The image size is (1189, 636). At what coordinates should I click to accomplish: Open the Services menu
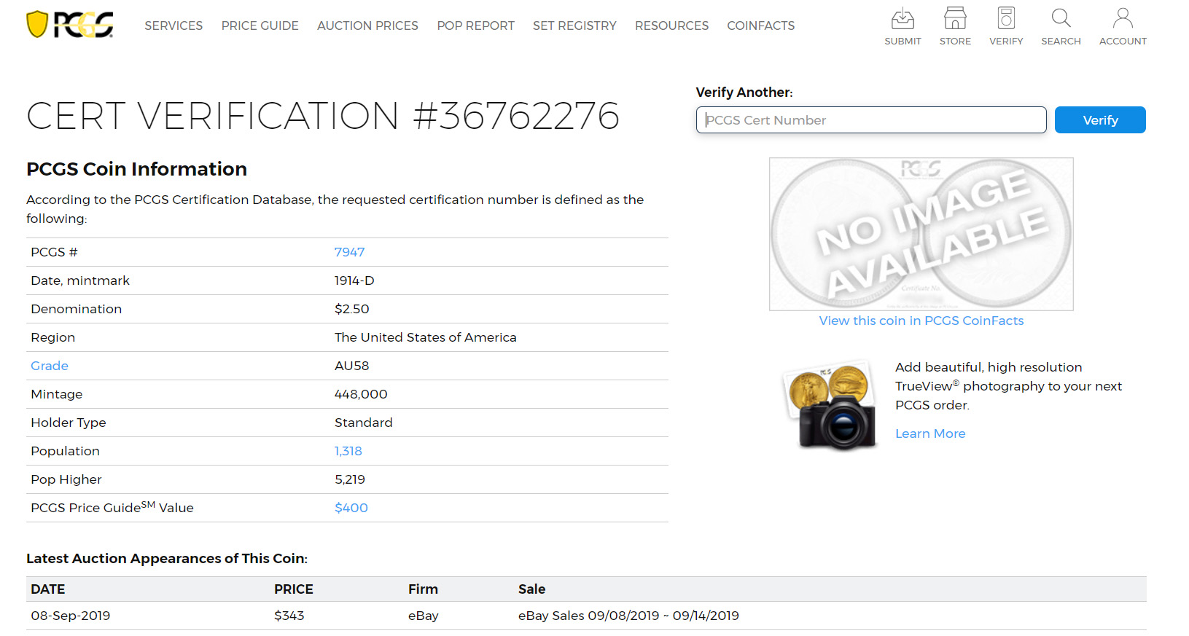(174, 25)
